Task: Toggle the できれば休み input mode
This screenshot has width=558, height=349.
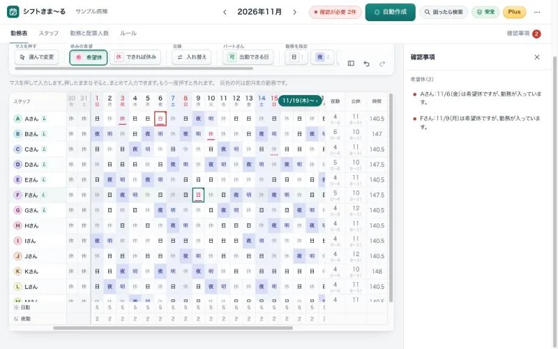Action: (135, 57)
